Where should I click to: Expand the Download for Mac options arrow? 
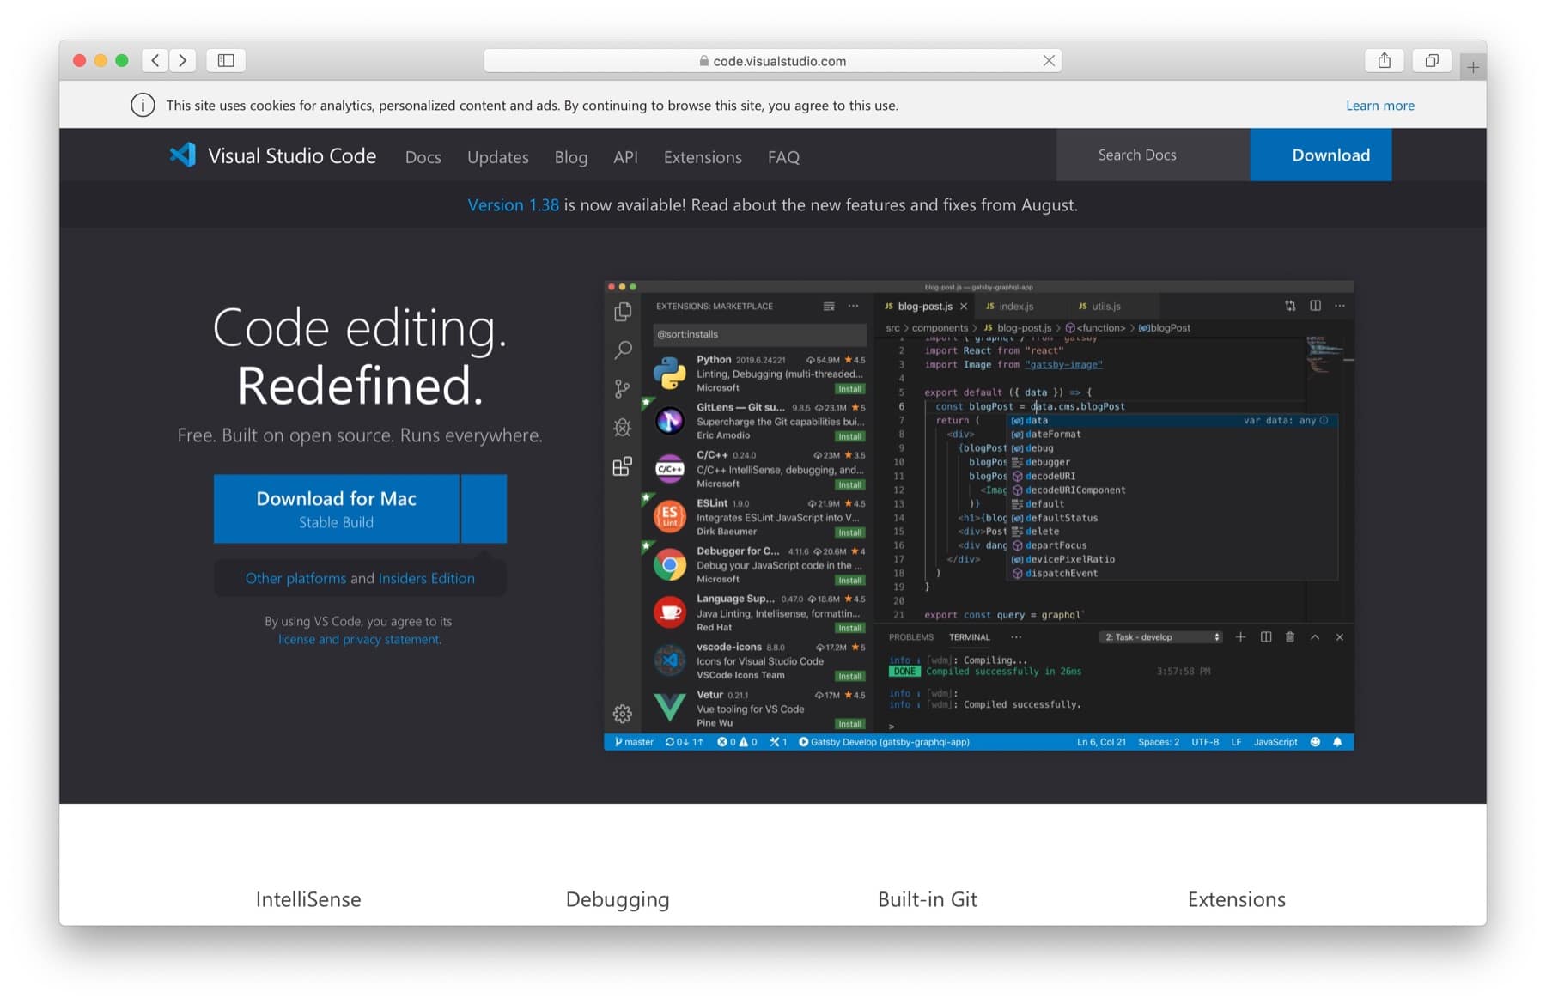(x=484, y=508)
